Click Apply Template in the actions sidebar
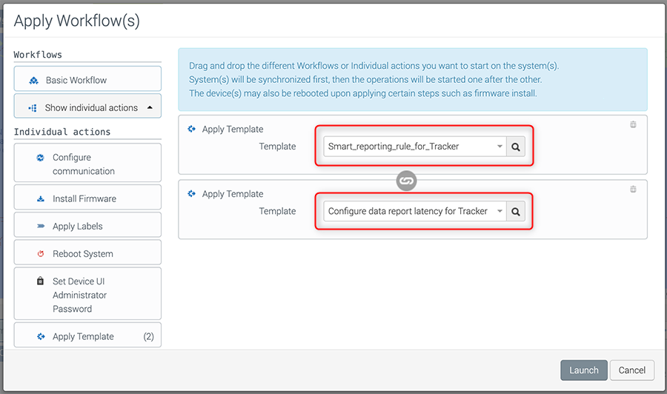This screenshot has width=667, height=394. point(87,336)
